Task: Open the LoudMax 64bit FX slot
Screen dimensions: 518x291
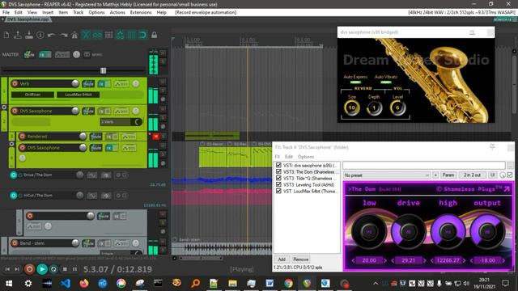Action: coord(79,95)
